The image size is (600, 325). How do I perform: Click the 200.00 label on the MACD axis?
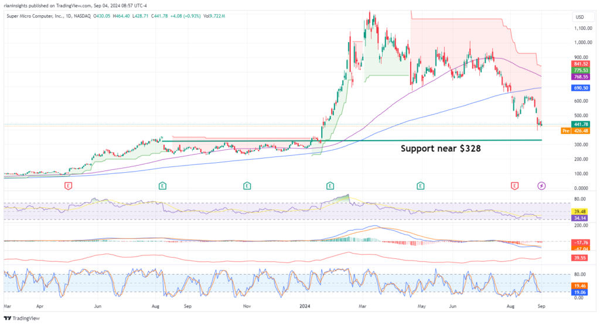click(581, 225)
